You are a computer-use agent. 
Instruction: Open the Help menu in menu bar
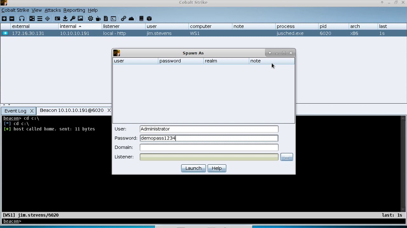pyautogui.click(x=93, y=10)
